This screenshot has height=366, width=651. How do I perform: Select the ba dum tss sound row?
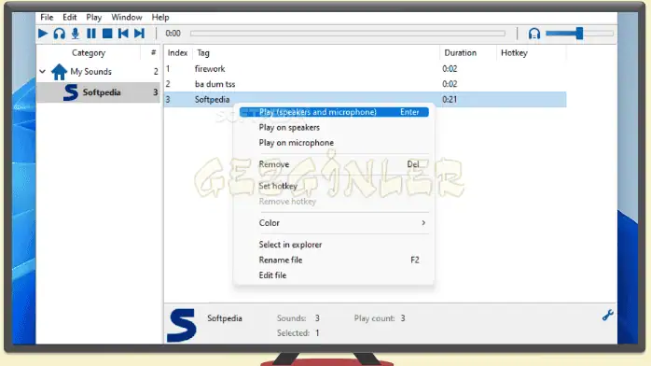click(x=366, y=84)
